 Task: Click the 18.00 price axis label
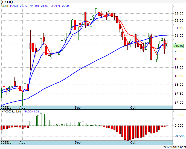click(179, 85)
